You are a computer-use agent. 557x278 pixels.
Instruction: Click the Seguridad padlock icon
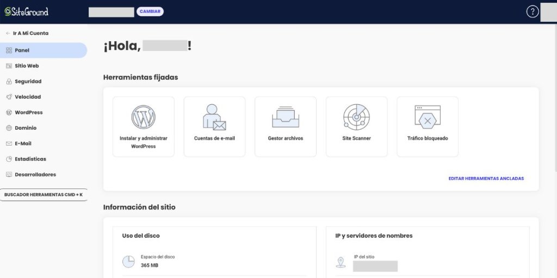pos(9,81)
